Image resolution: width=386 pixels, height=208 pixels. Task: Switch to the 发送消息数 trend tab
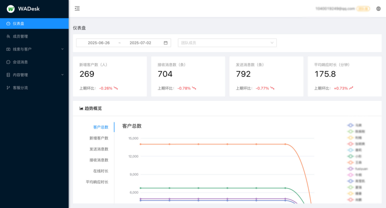pyautogui.click(x=99, y=149)
